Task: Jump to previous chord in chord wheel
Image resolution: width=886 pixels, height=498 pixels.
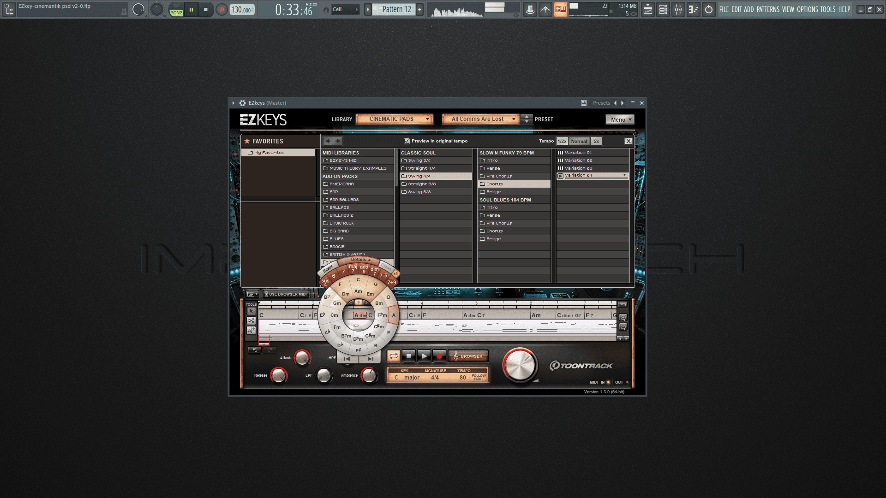Action: click(x=347, y=359)
